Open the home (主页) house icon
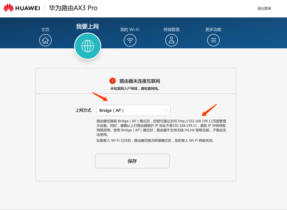This screenshot has width=287, height=210. tap(45, 40)
